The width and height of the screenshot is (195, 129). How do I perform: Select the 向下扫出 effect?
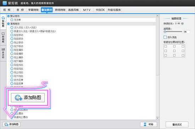(x=12, y=76)
